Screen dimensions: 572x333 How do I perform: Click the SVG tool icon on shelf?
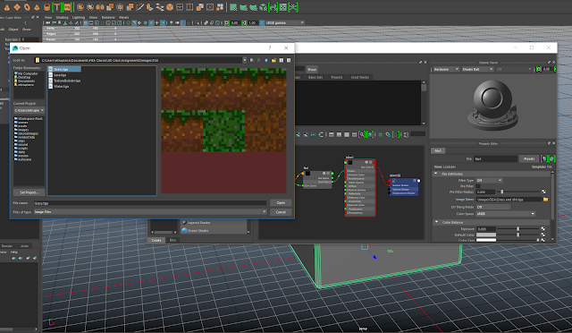point(68,7)
